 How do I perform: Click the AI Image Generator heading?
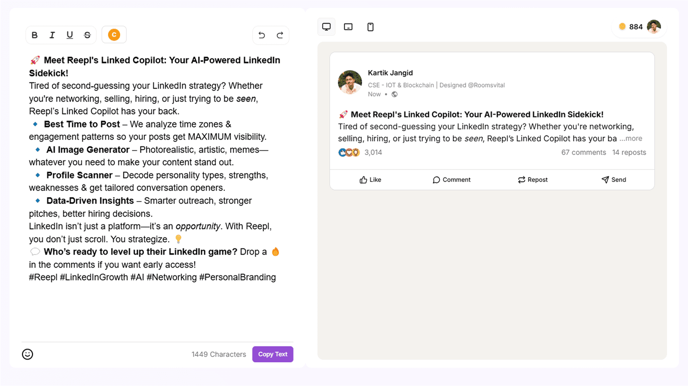88,149
